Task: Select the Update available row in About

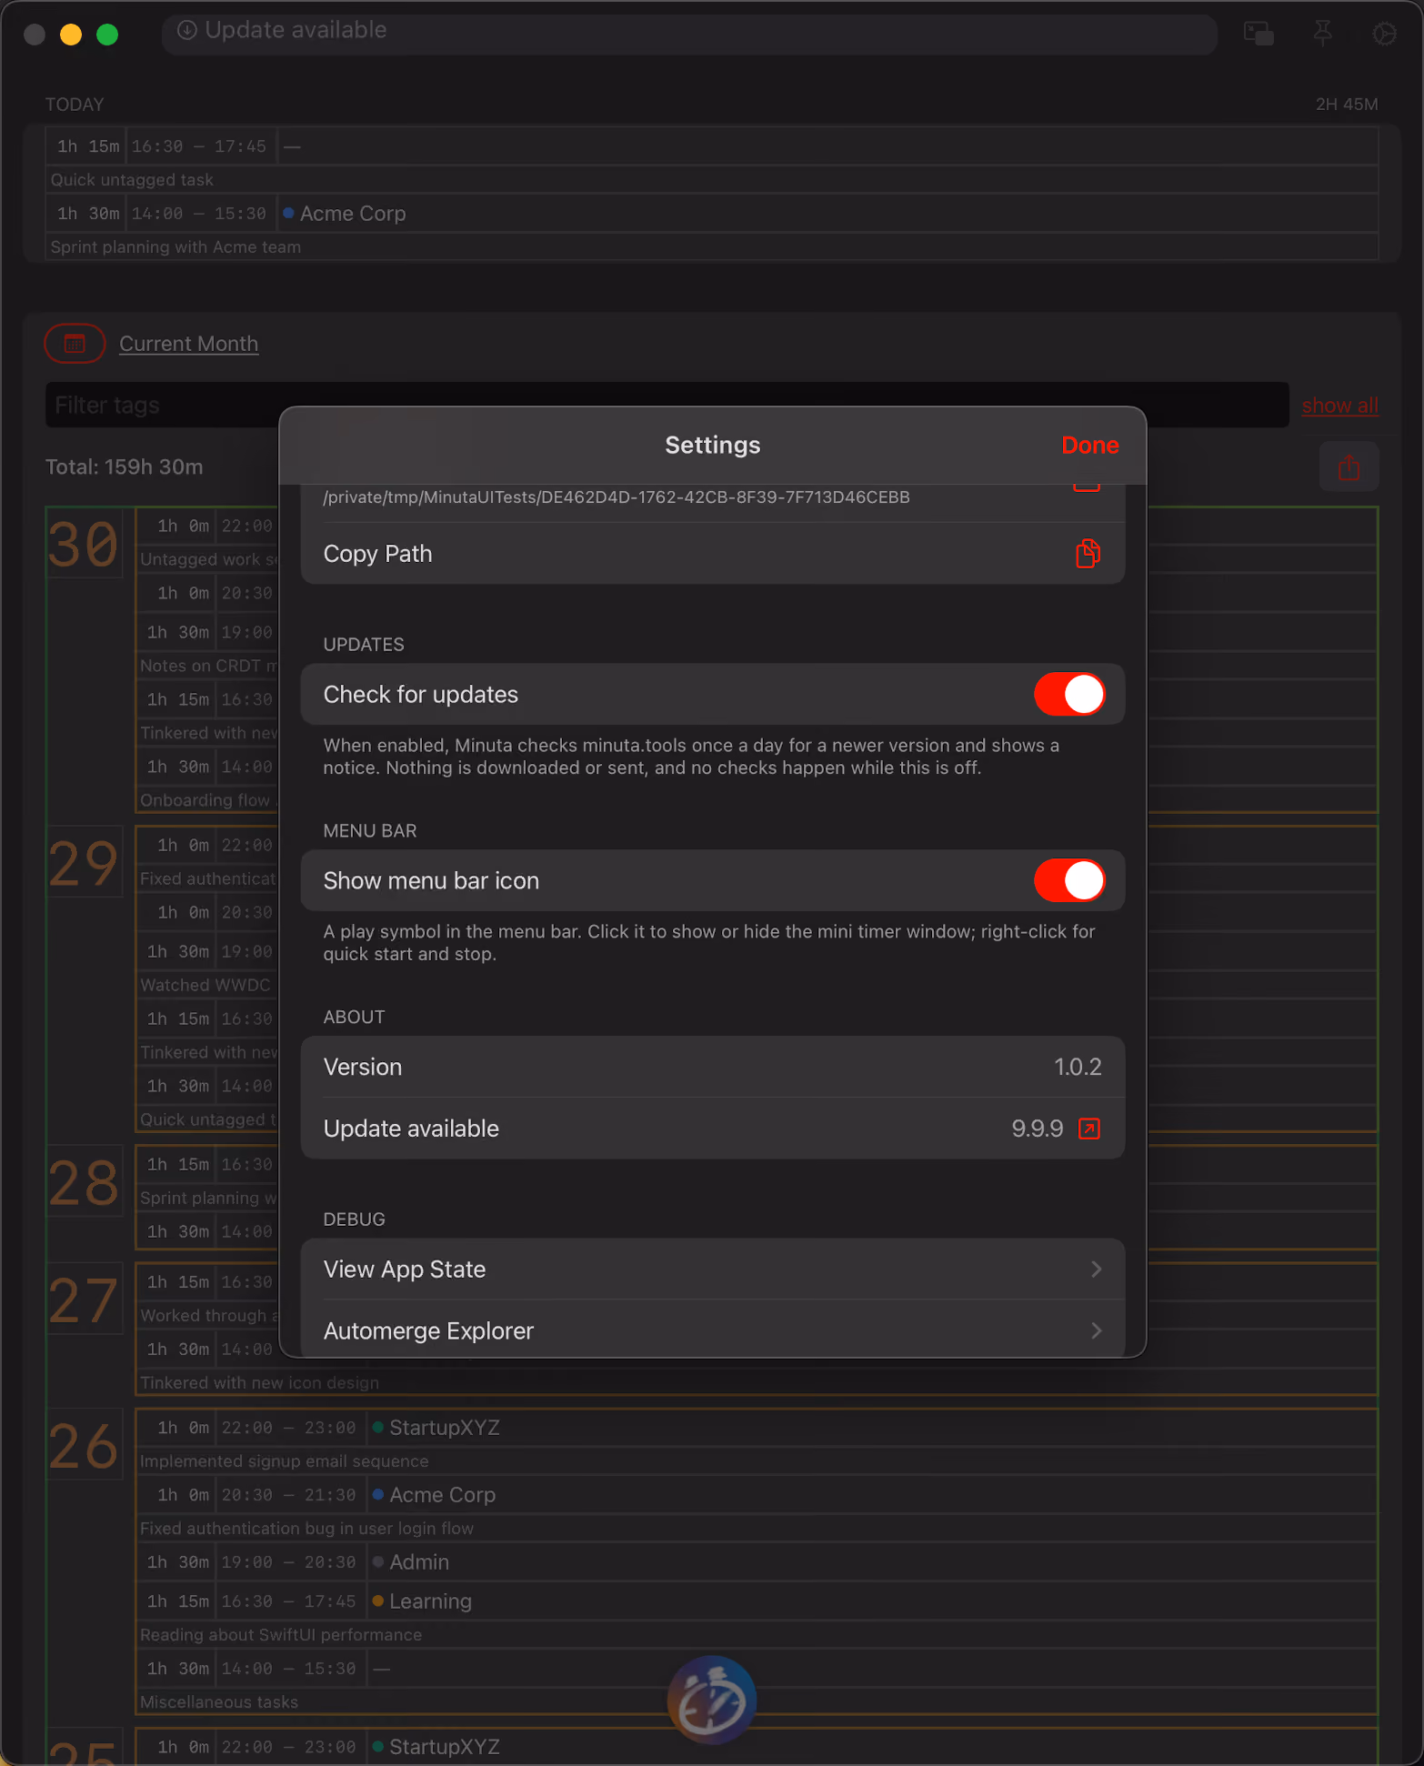Action: [x=713, y=1129]
